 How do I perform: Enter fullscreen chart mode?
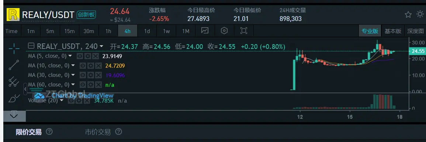[x=244, y=31]
